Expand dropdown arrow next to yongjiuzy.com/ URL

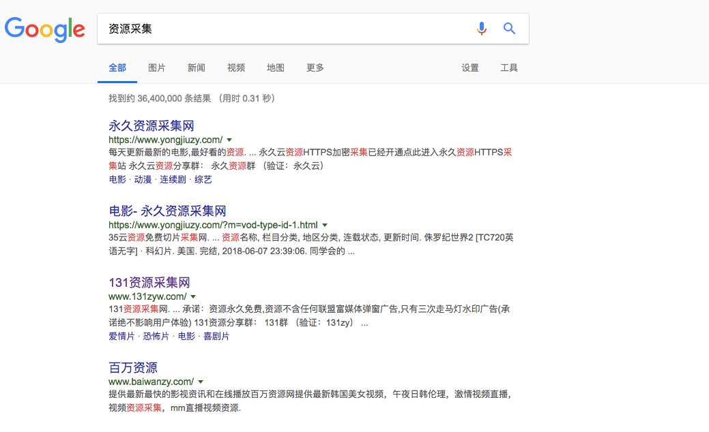229,140
